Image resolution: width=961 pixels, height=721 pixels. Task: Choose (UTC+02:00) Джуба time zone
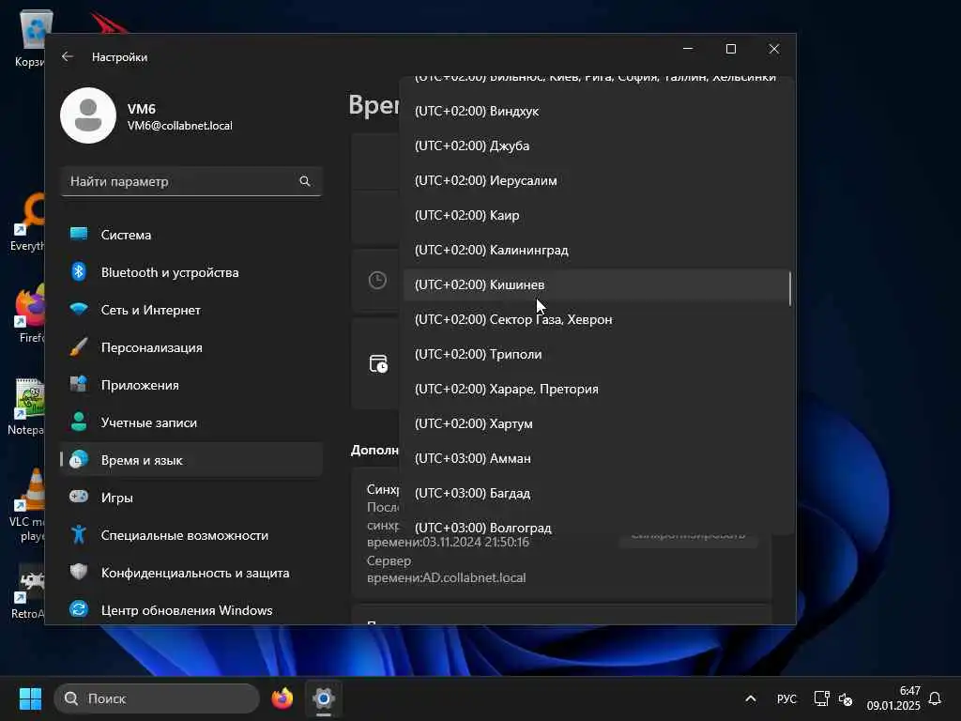(597, 146)
